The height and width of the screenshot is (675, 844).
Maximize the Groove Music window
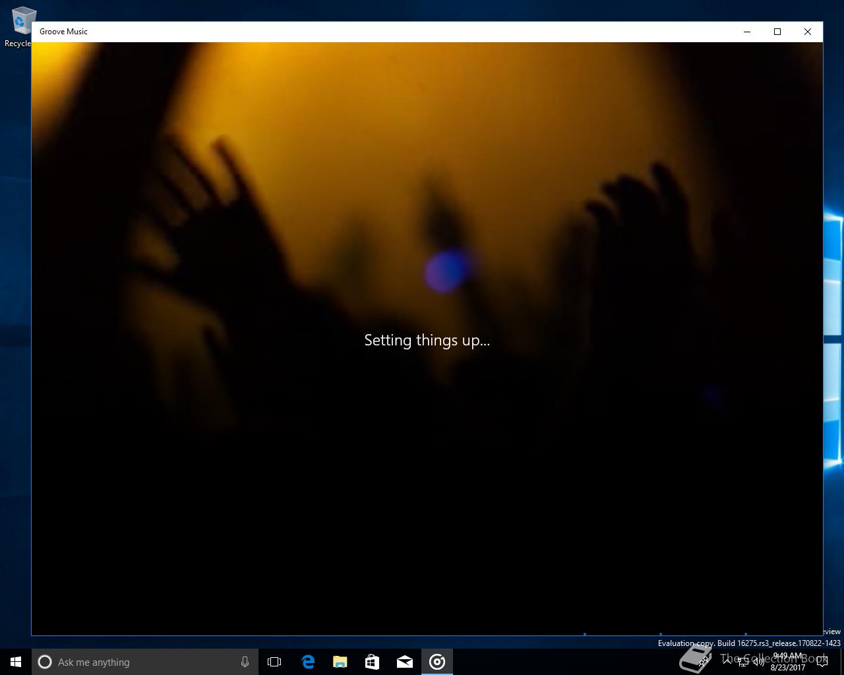777,32
